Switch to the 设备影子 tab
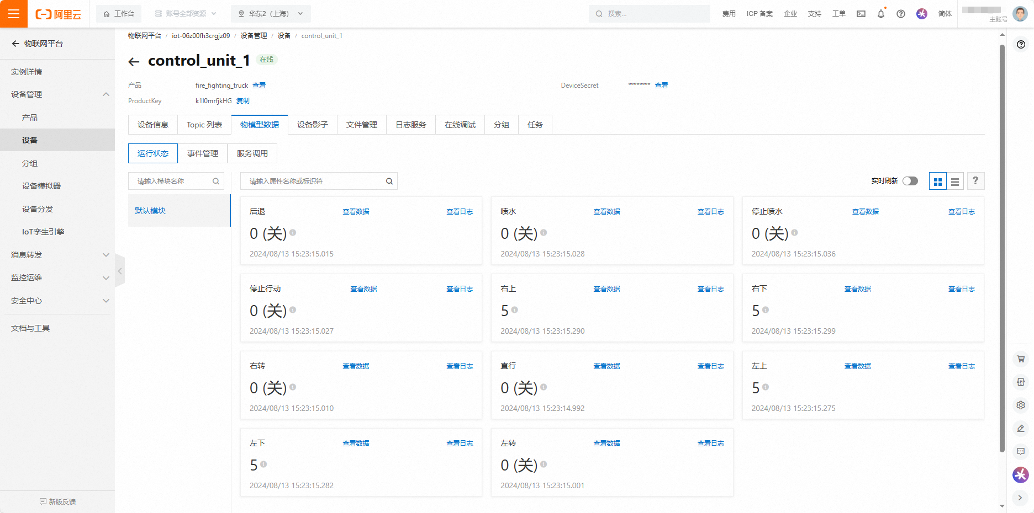 tap(312, 125)
